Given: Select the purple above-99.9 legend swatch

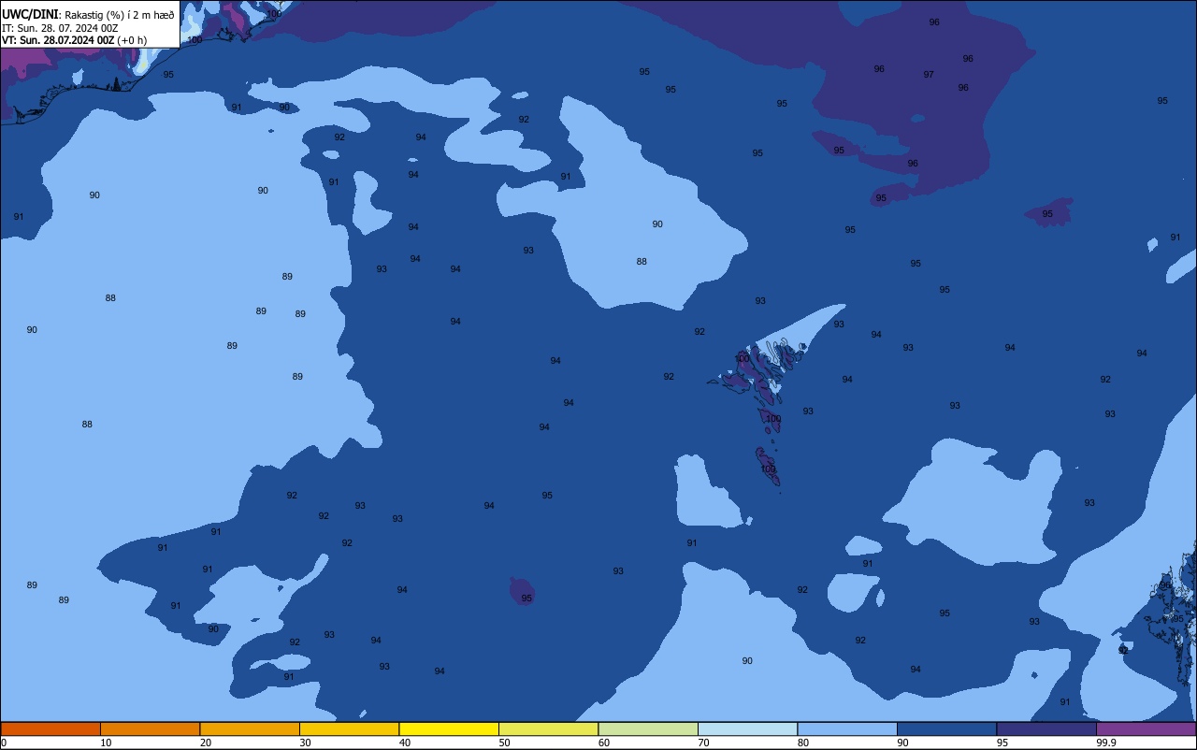Looking at the screenshot, I should point(1147,728).
